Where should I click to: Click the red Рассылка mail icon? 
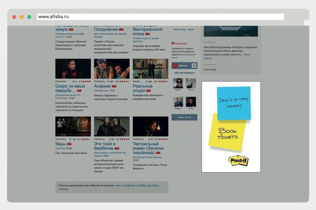coord(173,43)
